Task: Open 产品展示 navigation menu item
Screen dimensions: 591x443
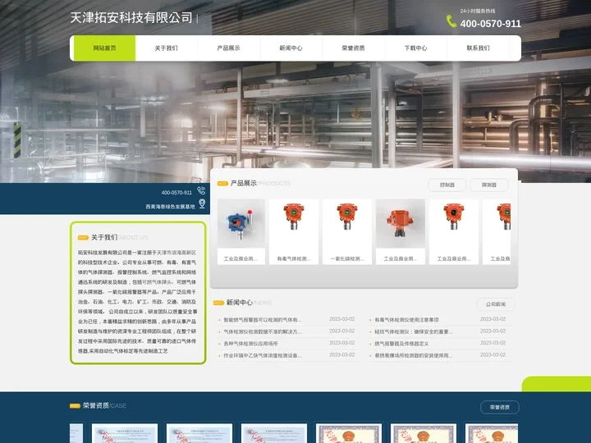Action: (228, 48)
